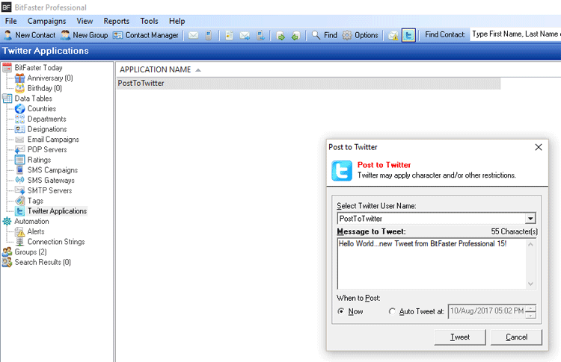Screen dimensions: 561x362
Task: Click the SMS Campaigns phone icon
Action: [x=20, y=170]
